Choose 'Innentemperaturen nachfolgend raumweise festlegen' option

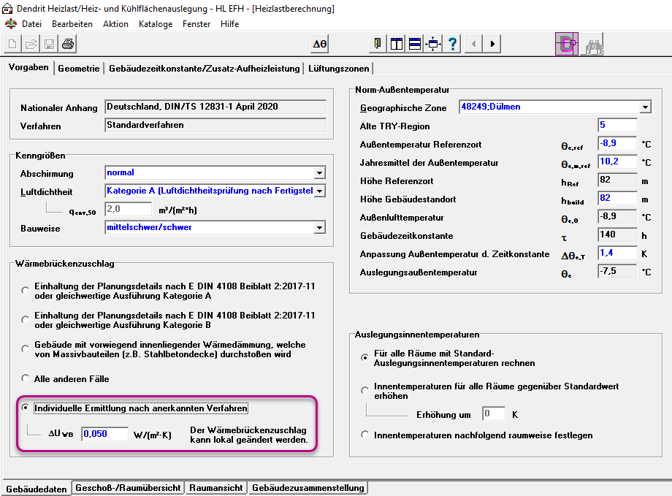[364, 435]
